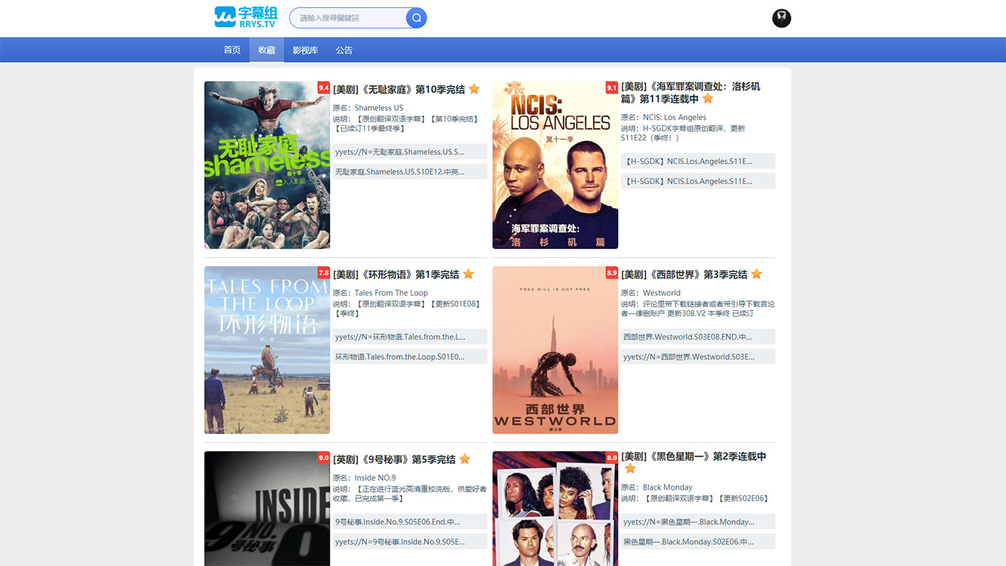This screenshot has width=1006, height=566.
Task: Click the 环形物语.Tales.from.the.Loop.S01E0... resource
Action: 409,356
